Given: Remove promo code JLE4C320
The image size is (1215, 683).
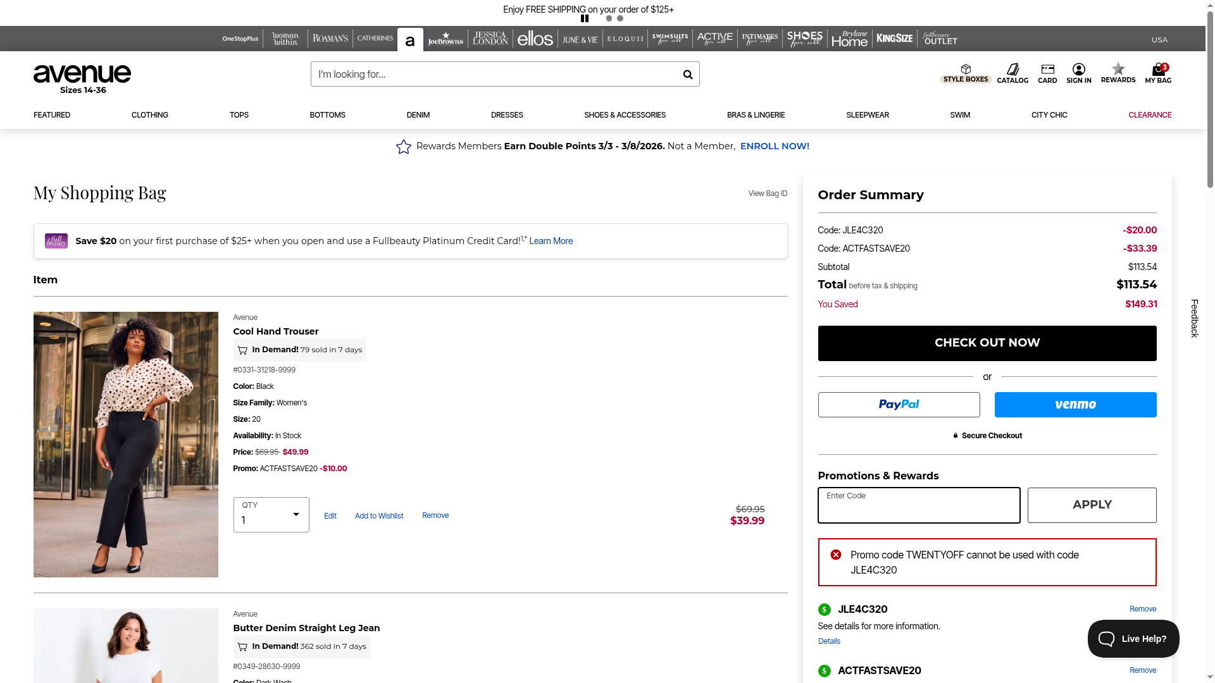Looking at the screenshot, I should [x=1142, y=609].
